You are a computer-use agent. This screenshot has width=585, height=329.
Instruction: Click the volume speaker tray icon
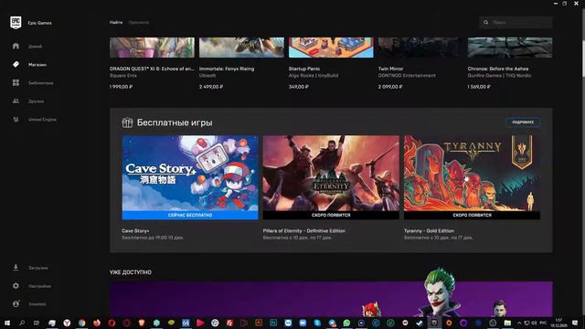tap(534, 323)
